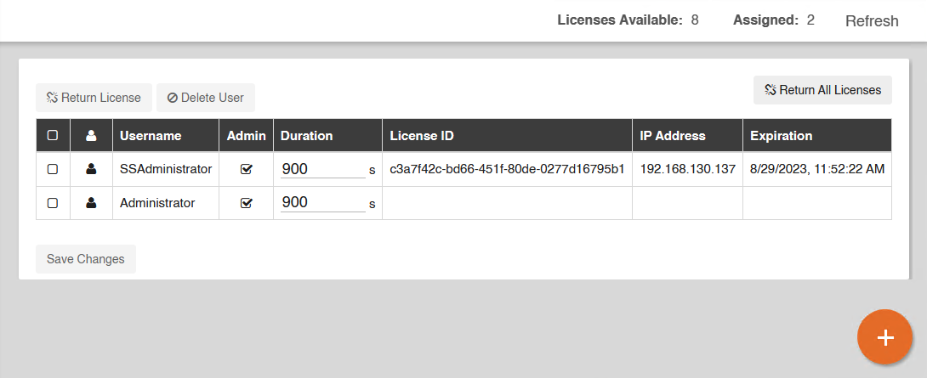The image size is (927, 378).
Task: Refresh the license list
Action: coord(872,21)
